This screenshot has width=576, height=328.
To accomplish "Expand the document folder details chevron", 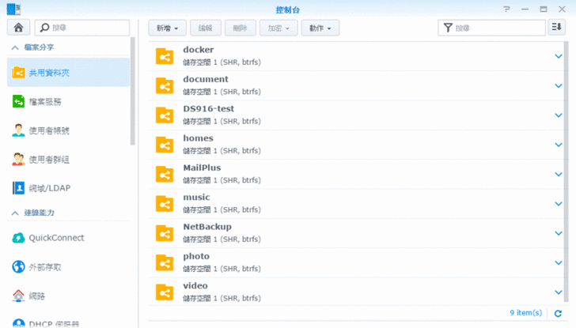I will coord(559,86).
